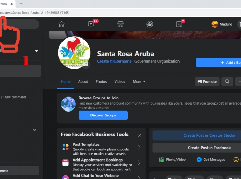Screen dimensions: 241x179
Task: Expand the left sidebar page selector arrow
Action: (x=37, y=51)
